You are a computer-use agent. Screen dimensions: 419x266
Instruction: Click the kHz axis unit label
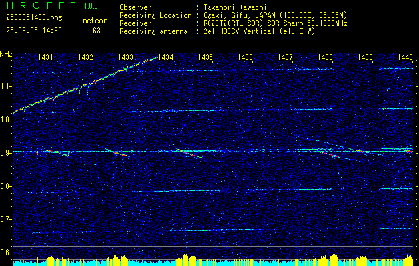pyautogui.click(x=6, y=54)
